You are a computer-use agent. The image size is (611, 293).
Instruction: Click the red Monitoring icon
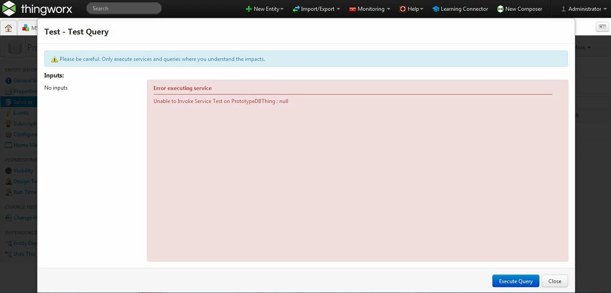[353, 9]
